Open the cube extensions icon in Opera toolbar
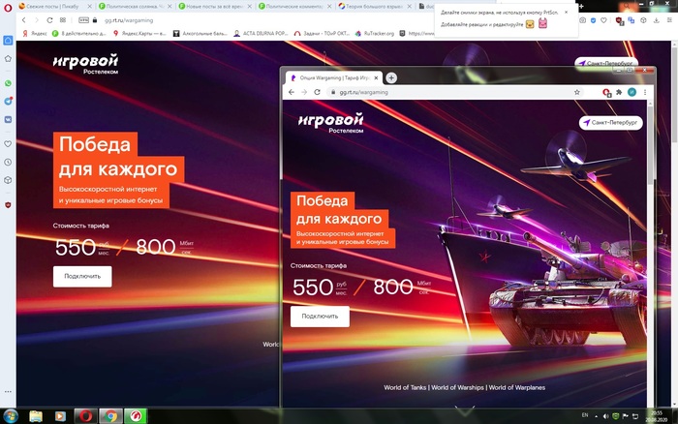678x424 pixels. point(643,20)
